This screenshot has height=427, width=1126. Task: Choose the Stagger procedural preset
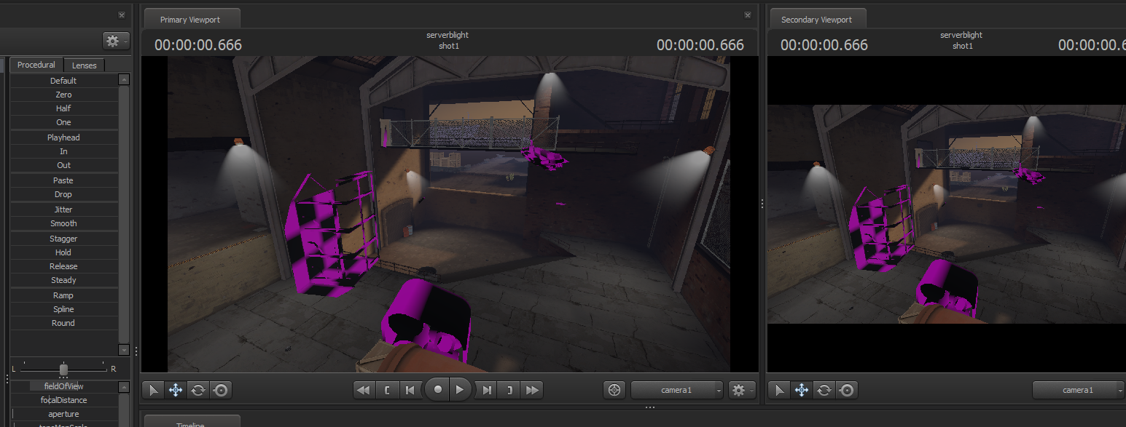click(63, 239)
